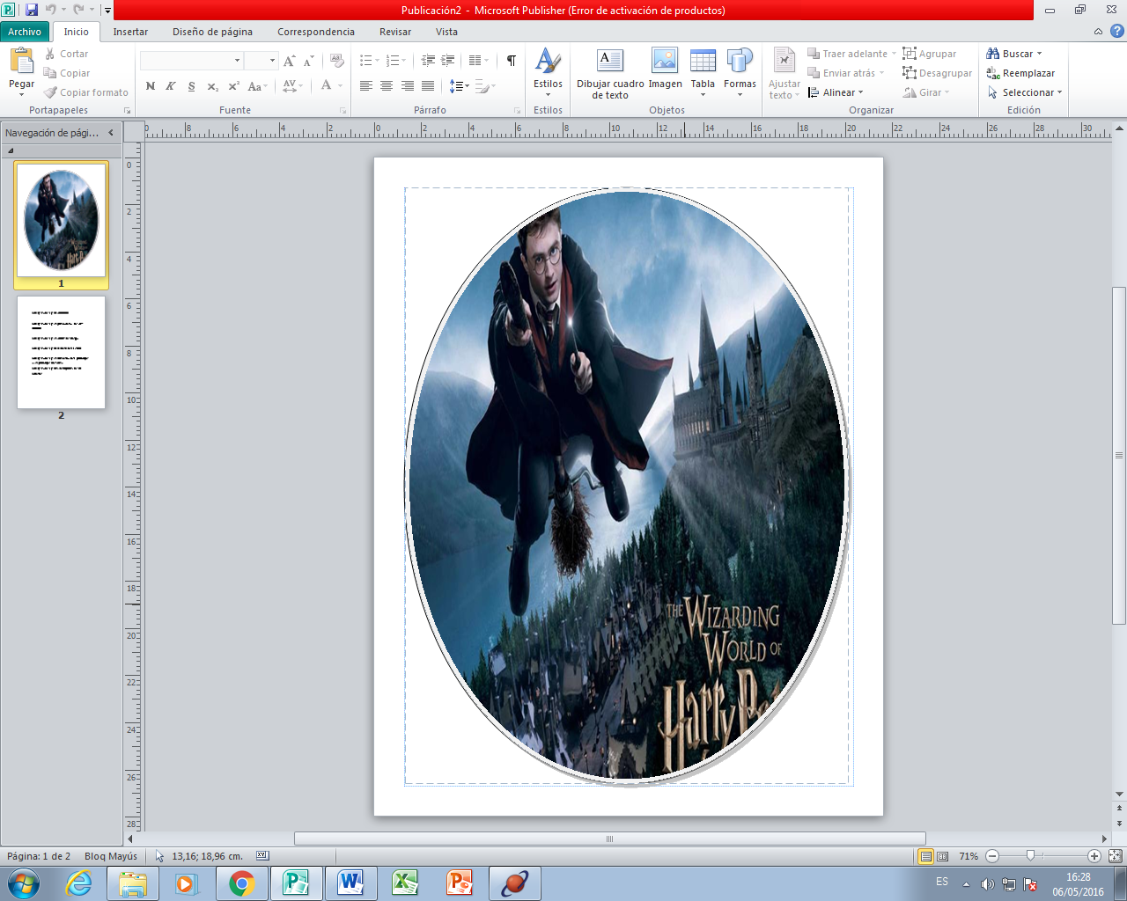Shrink font size with the smaller A icon
1127x901 pixels.
click(x=308, y=61)
